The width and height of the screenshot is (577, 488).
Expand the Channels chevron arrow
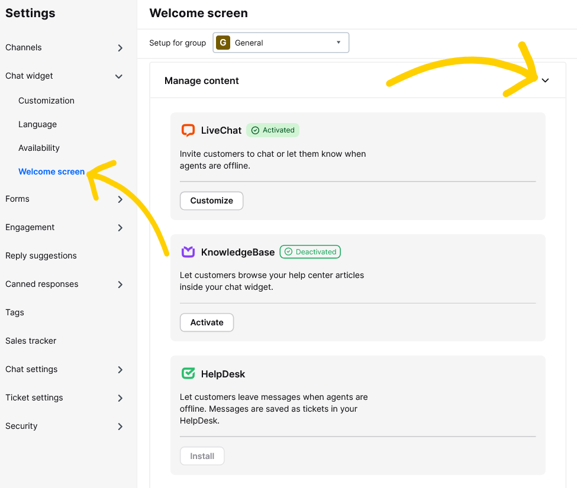coord(120,48)
